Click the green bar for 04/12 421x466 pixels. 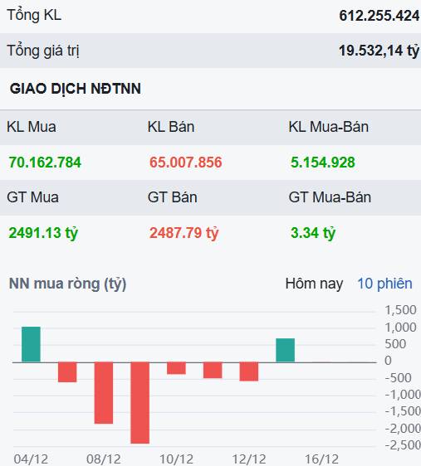(31, 344)
